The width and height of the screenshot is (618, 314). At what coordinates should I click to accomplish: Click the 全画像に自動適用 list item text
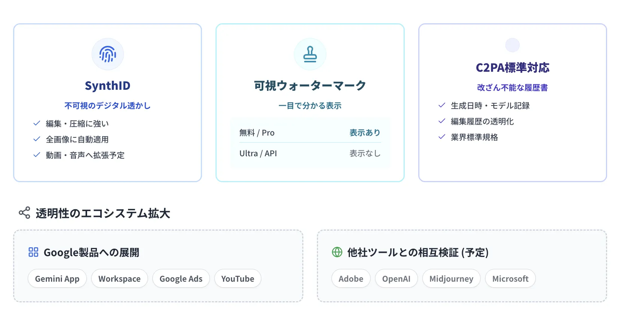tap(77, 139)
